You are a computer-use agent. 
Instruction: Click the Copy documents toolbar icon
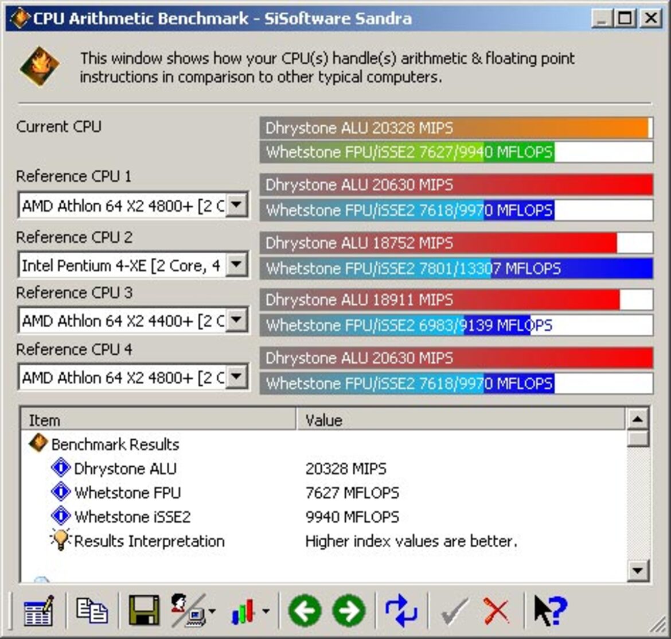coord(92,610)
